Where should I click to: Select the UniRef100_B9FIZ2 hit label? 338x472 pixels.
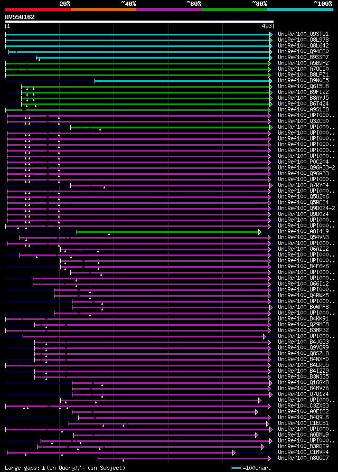(303, 92)
